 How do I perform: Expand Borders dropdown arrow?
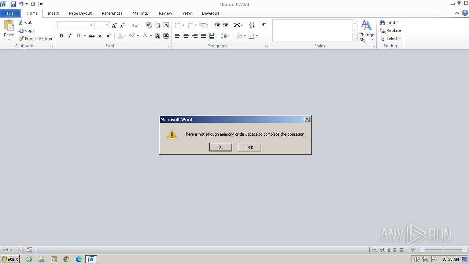256,36
